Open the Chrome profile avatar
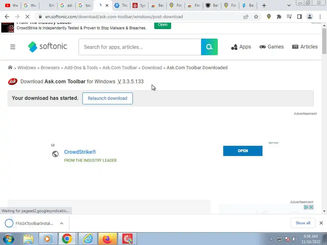327x245 pixels. tap(310, 17)
